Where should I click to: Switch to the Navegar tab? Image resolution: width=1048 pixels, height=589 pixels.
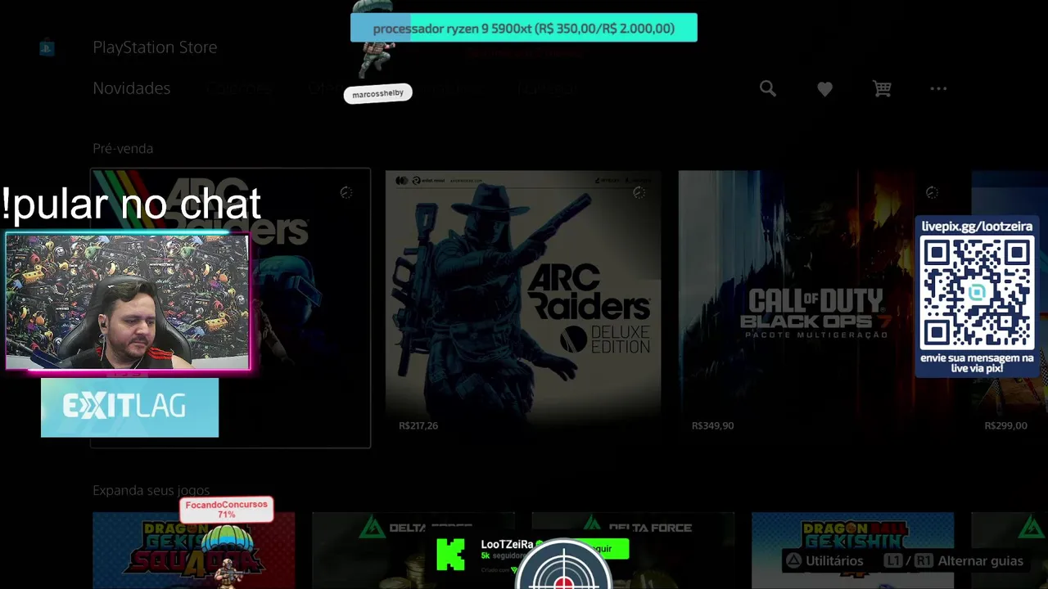click(x=547, y=88)
